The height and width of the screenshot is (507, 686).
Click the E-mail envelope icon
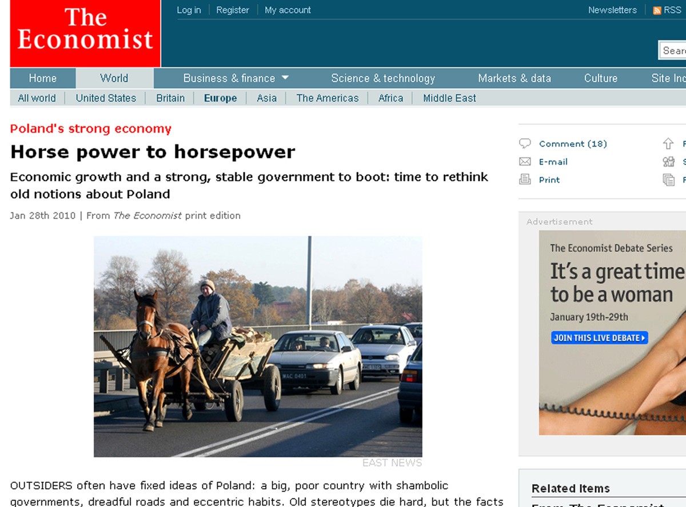[525, 162]
